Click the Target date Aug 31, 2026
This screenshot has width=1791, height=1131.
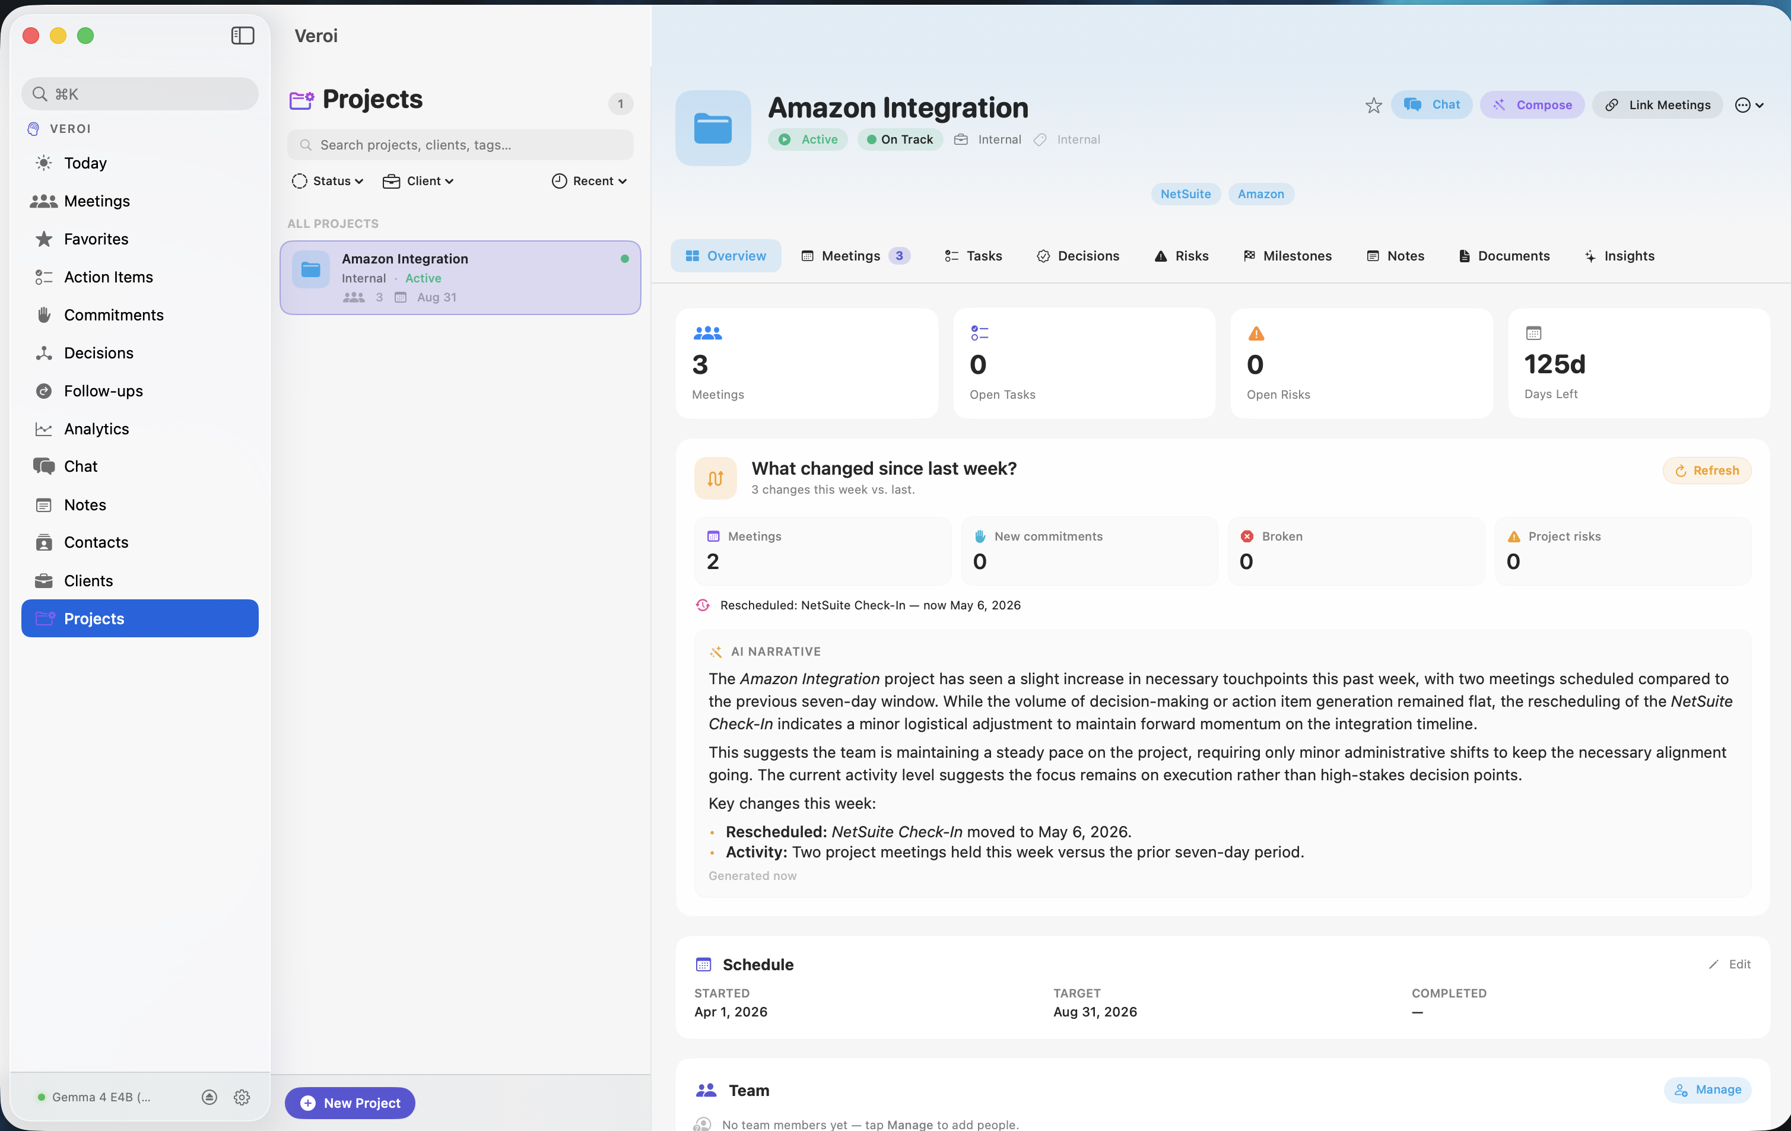click(1095, 1011)
